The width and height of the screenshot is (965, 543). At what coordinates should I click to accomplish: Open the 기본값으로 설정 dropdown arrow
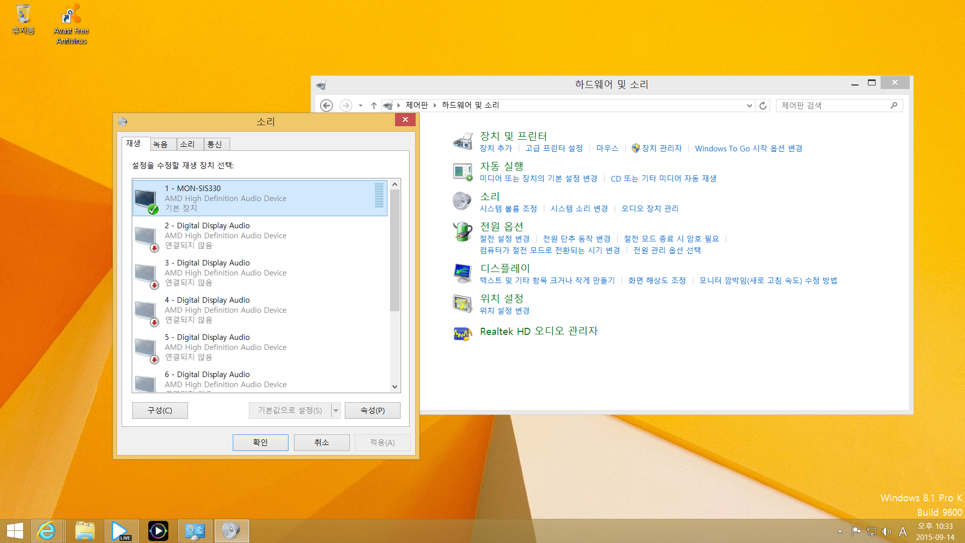click(x=336, y=410)
